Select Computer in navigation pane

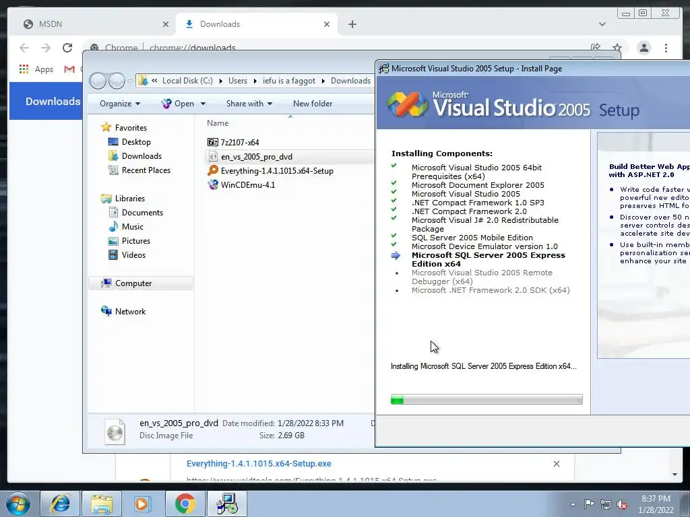[141, 283]
